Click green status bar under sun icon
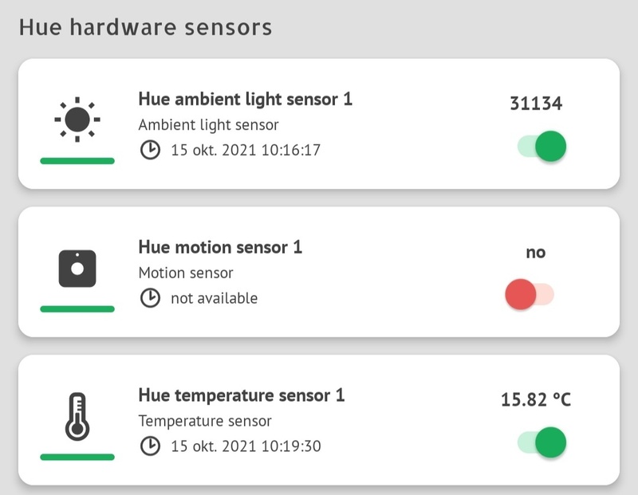Screen dimensions: 638x495 (x=77, y=161)
